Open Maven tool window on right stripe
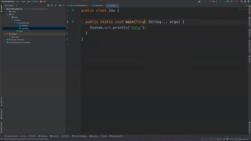The height and width of the screenshot is (141, 251). click(249, 59)
